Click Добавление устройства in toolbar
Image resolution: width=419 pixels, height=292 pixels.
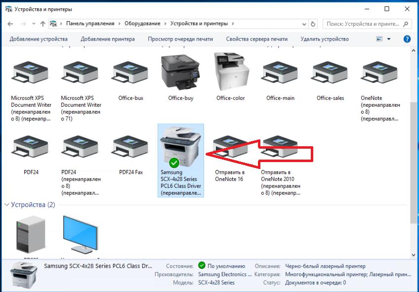tap(39, 39)
